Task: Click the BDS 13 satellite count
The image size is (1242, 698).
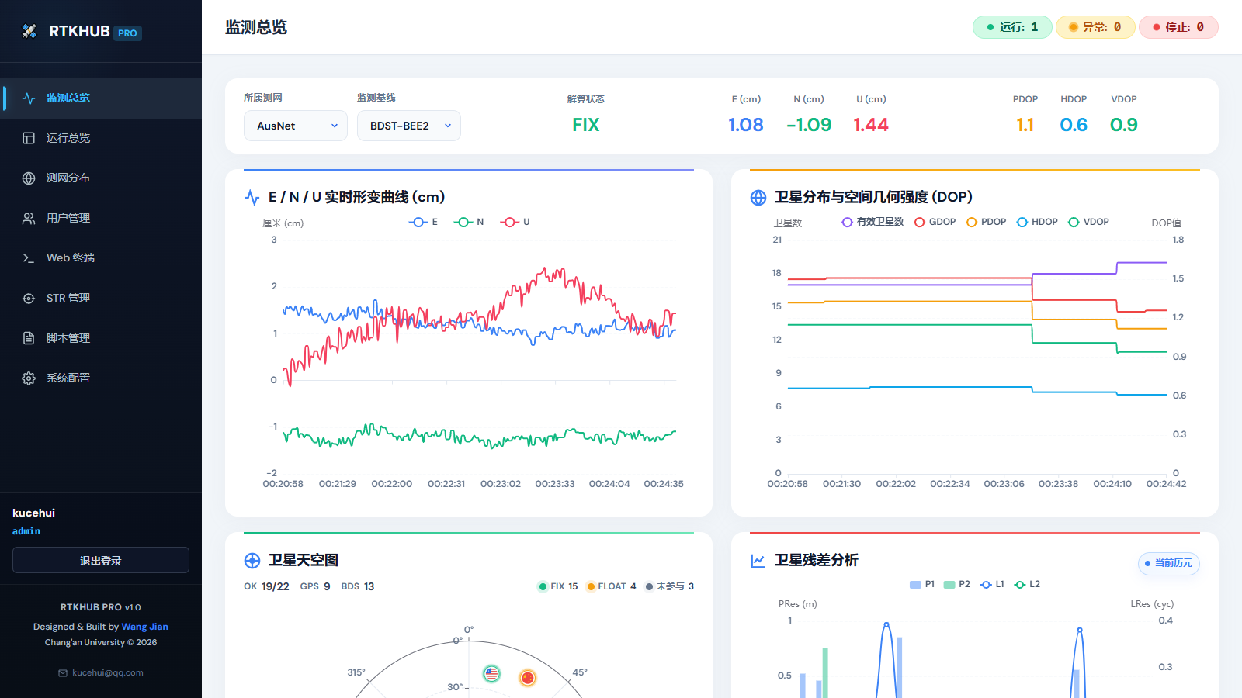Action: (x=358, y=586)
